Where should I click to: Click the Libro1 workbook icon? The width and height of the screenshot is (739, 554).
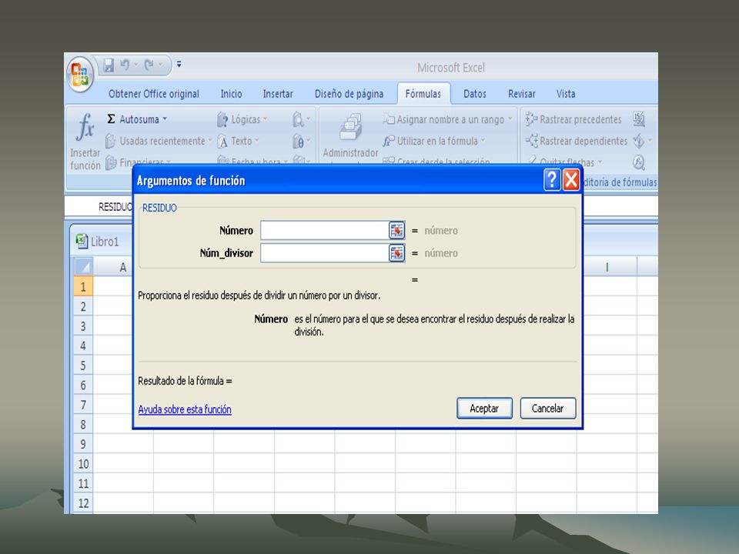click(82, 241)
